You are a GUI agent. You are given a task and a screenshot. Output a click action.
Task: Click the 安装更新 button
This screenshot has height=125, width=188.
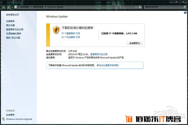[135, 43]
